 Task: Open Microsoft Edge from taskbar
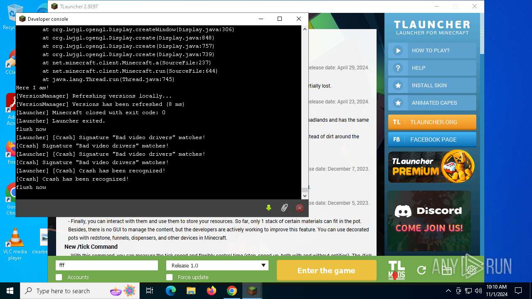pyautogui.click(x=171, y=291)
